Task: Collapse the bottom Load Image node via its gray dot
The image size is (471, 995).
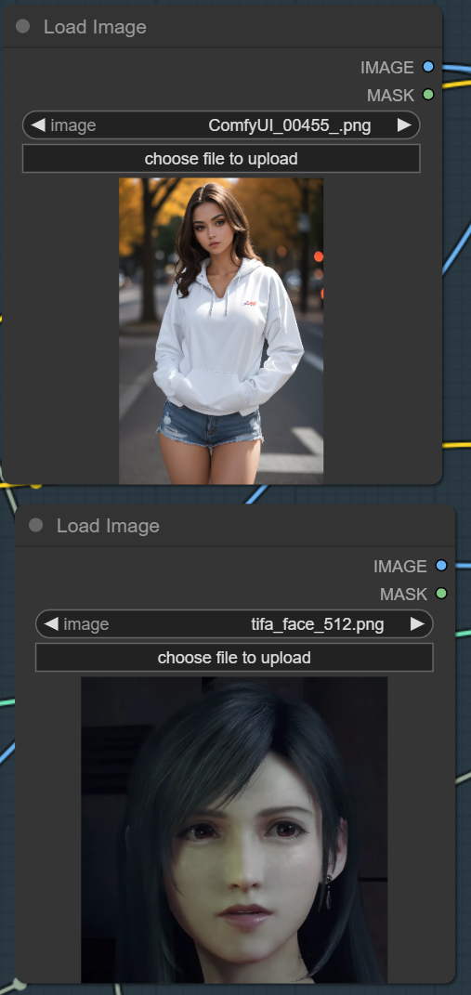Action: pyautogui.click(x=36, y=526)
